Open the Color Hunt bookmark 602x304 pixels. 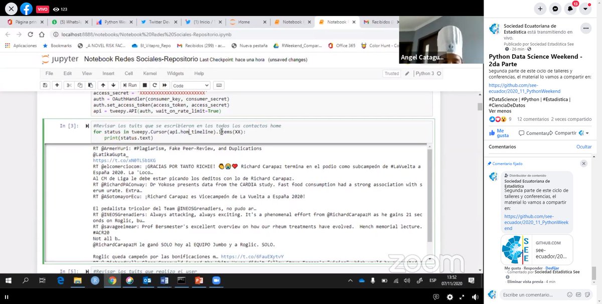[x=380, y=46]
